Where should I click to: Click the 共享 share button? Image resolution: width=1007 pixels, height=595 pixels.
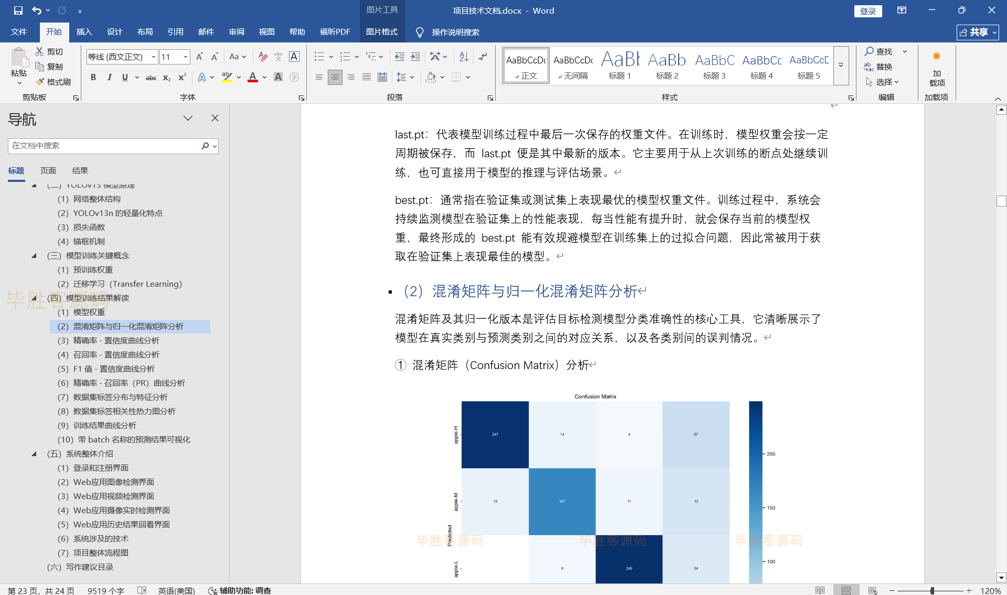click(x=977, y=32)
